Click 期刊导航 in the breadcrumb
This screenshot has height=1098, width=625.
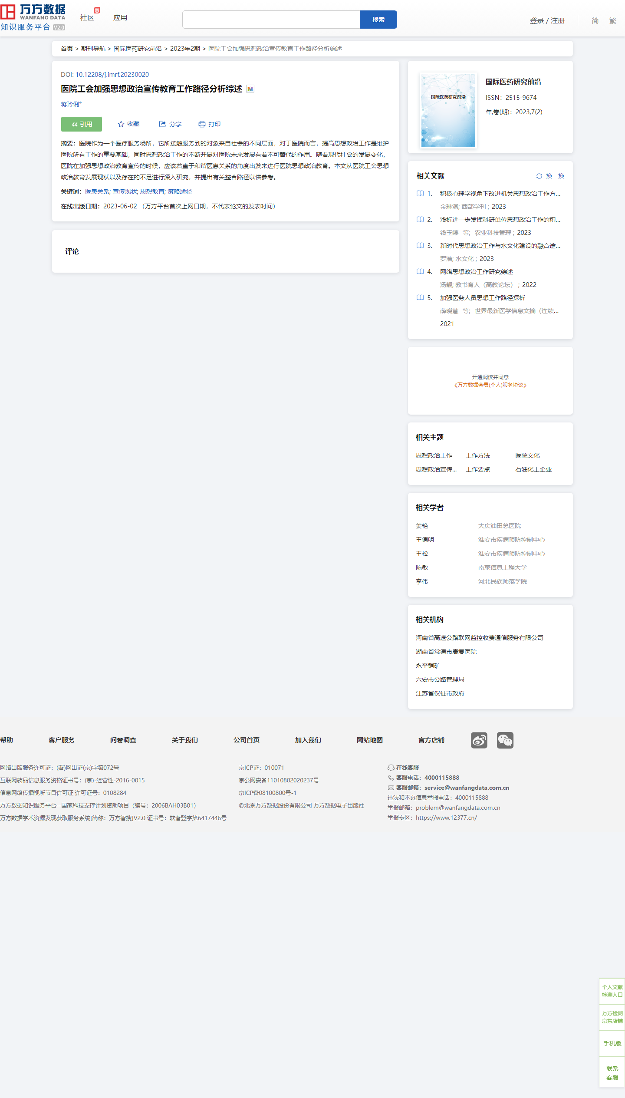coord(93,49)
